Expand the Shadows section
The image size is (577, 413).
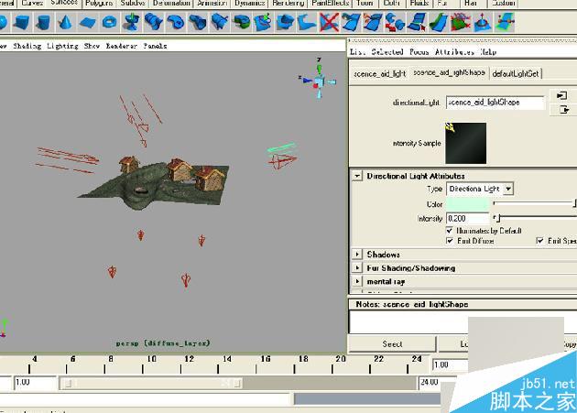click(356, 255)
